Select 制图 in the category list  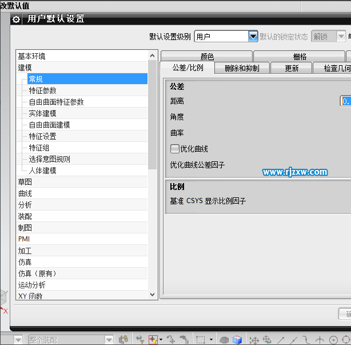click(x=82, y=228)
